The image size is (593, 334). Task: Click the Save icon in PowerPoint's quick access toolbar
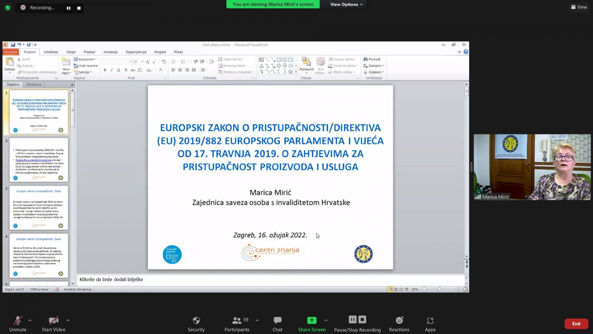coord(13,45)
